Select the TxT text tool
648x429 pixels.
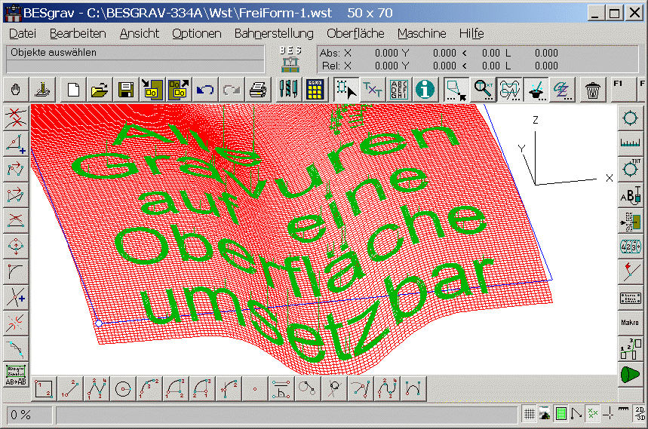(373, 90)
